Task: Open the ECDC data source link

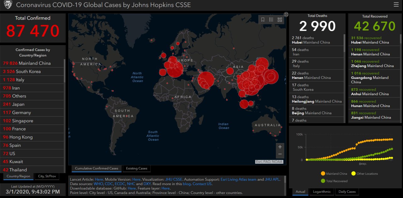Action: [x=120, y=184]
